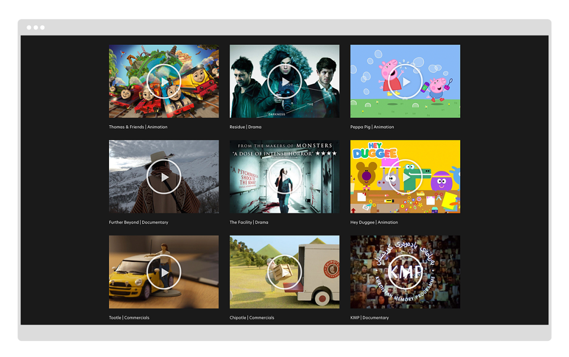Play the Peppa Pig animation video
Image resolution: width=569 pixels, height=357 pixels.
click(405, 82)
